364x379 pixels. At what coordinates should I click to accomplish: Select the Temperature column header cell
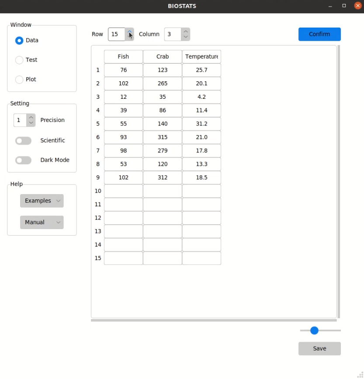click(x=202, y=56)
